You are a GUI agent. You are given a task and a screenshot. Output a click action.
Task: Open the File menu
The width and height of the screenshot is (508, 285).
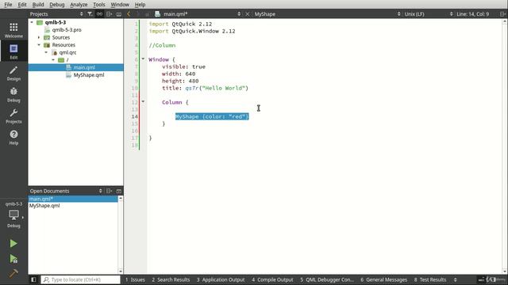(x=8, y=5)
